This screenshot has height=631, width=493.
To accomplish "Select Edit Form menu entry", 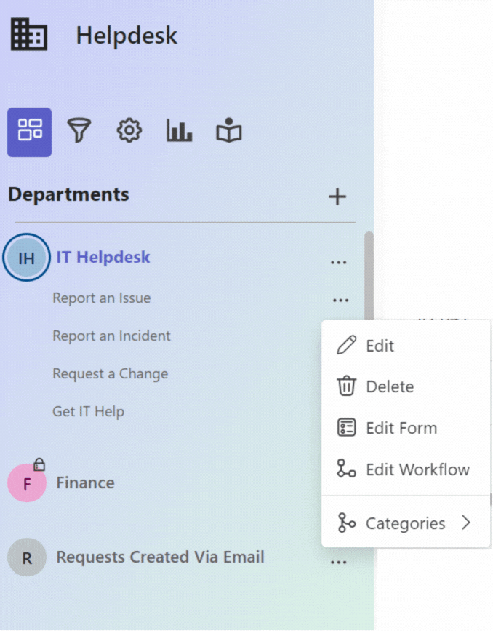I will click(x=406, y=428).
